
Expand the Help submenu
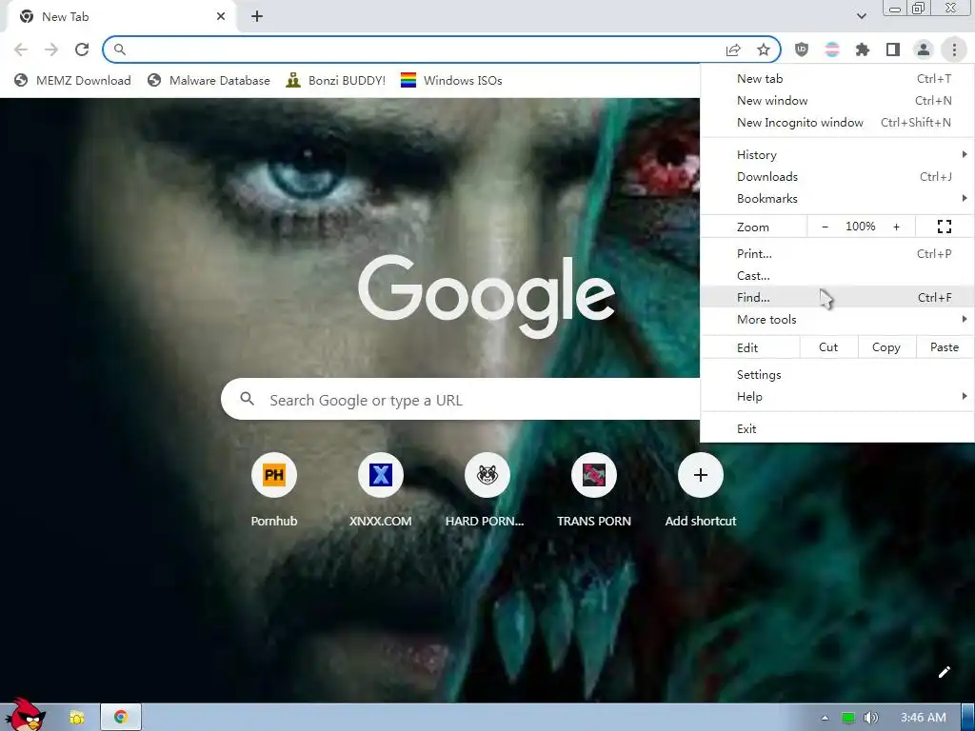tap(838, 397)
